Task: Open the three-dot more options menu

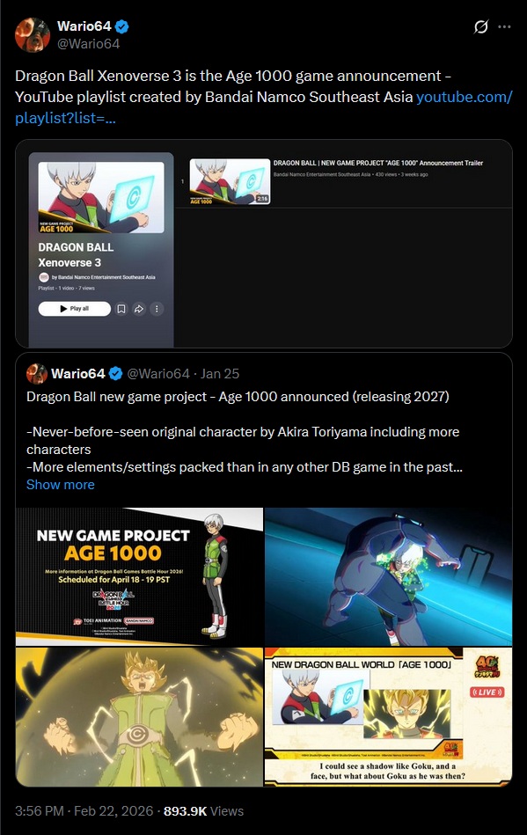Action: click(504, 26)
